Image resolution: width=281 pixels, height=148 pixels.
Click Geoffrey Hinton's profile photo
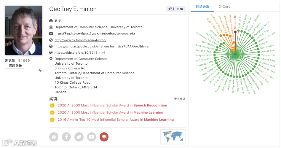[x=24, y=31]
